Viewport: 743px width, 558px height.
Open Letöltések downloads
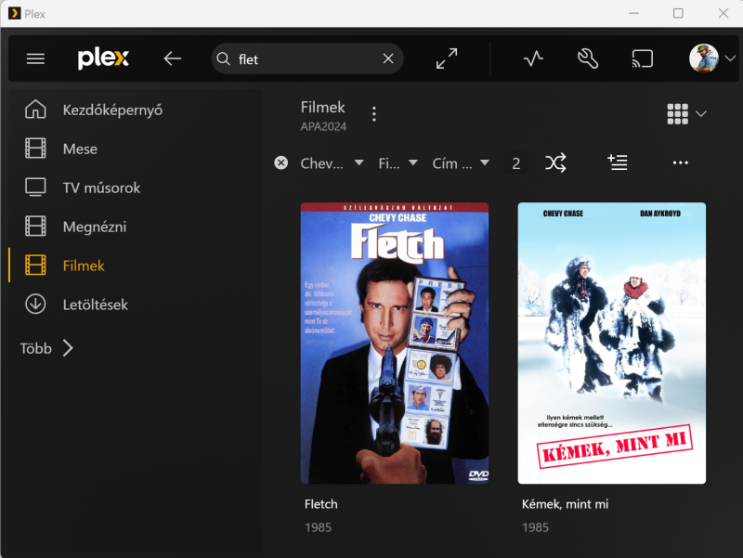point(96,305)
